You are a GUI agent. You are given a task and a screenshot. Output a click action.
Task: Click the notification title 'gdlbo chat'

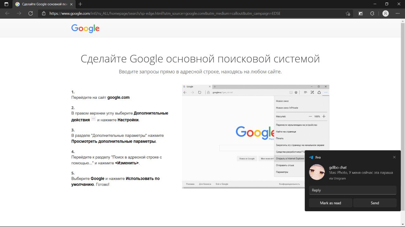(338, 167)
